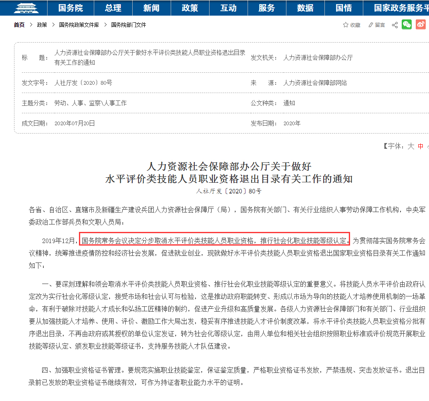Click topic category 劳动、人事、监察\人事工作
Screen dimensions: 429x401
coord(90,103)
